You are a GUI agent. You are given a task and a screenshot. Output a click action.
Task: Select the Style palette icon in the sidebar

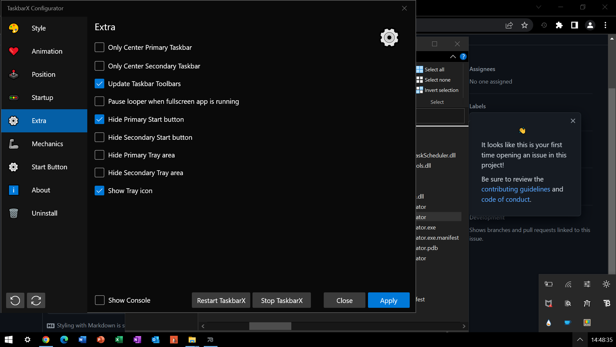click(13, 28)
